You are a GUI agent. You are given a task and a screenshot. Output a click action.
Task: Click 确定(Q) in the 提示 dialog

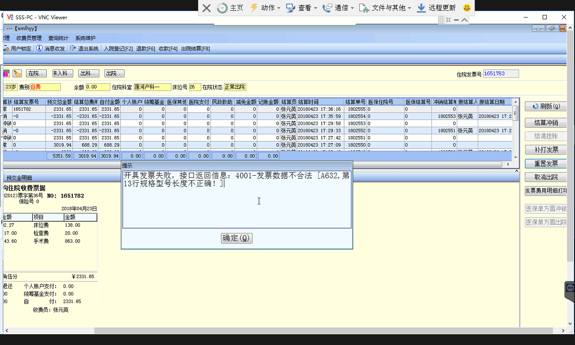pos(237,238)
